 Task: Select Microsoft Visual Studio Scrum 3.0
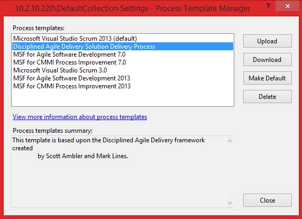click(x=123, y=70)
